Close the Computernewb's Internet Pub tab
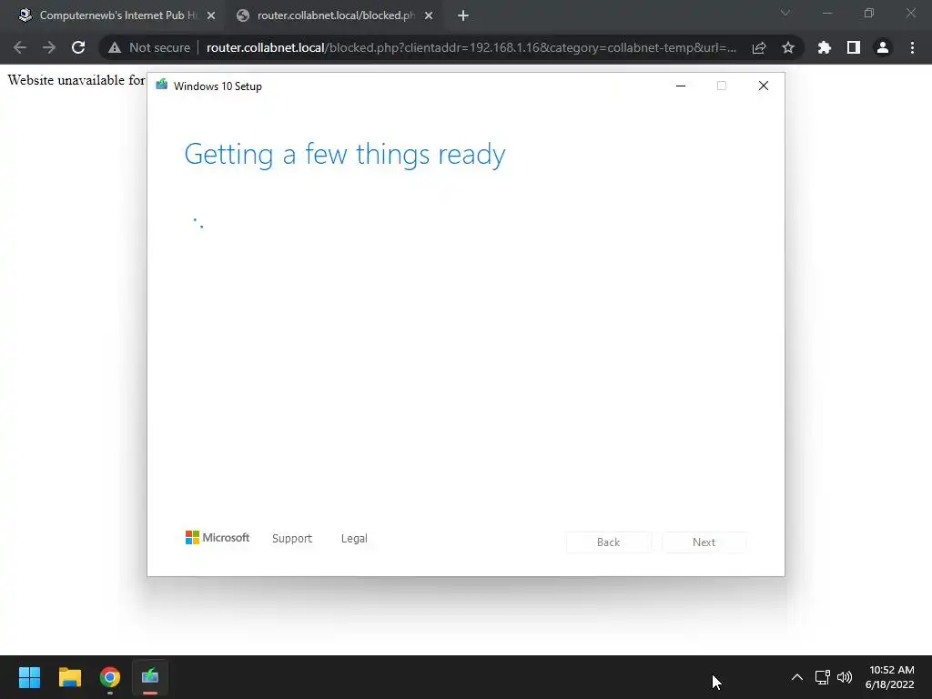932x699 pixels. click(x=211, y=15)
